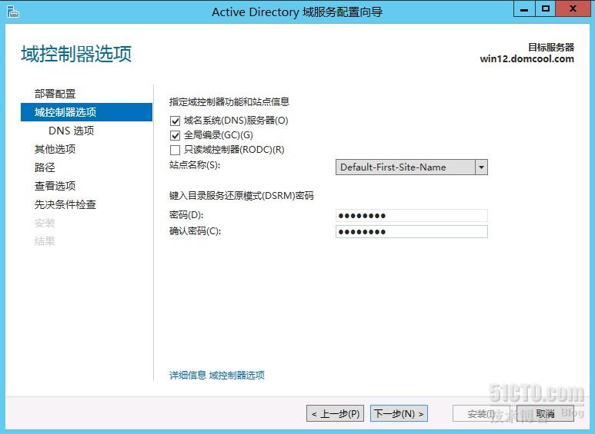Image resolution: width=595 pixels, height=434 pixels.
Task: Focus the 密码(D) password field
Action: pos(411,216)
